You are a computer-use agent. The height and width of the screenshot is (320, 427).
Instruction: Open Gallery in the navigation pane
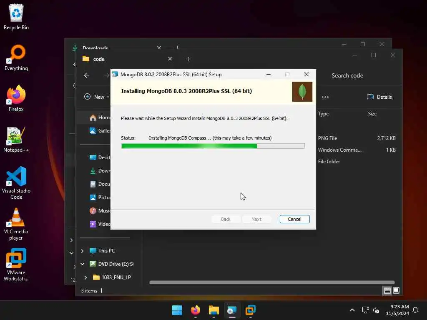click(100, 131)
